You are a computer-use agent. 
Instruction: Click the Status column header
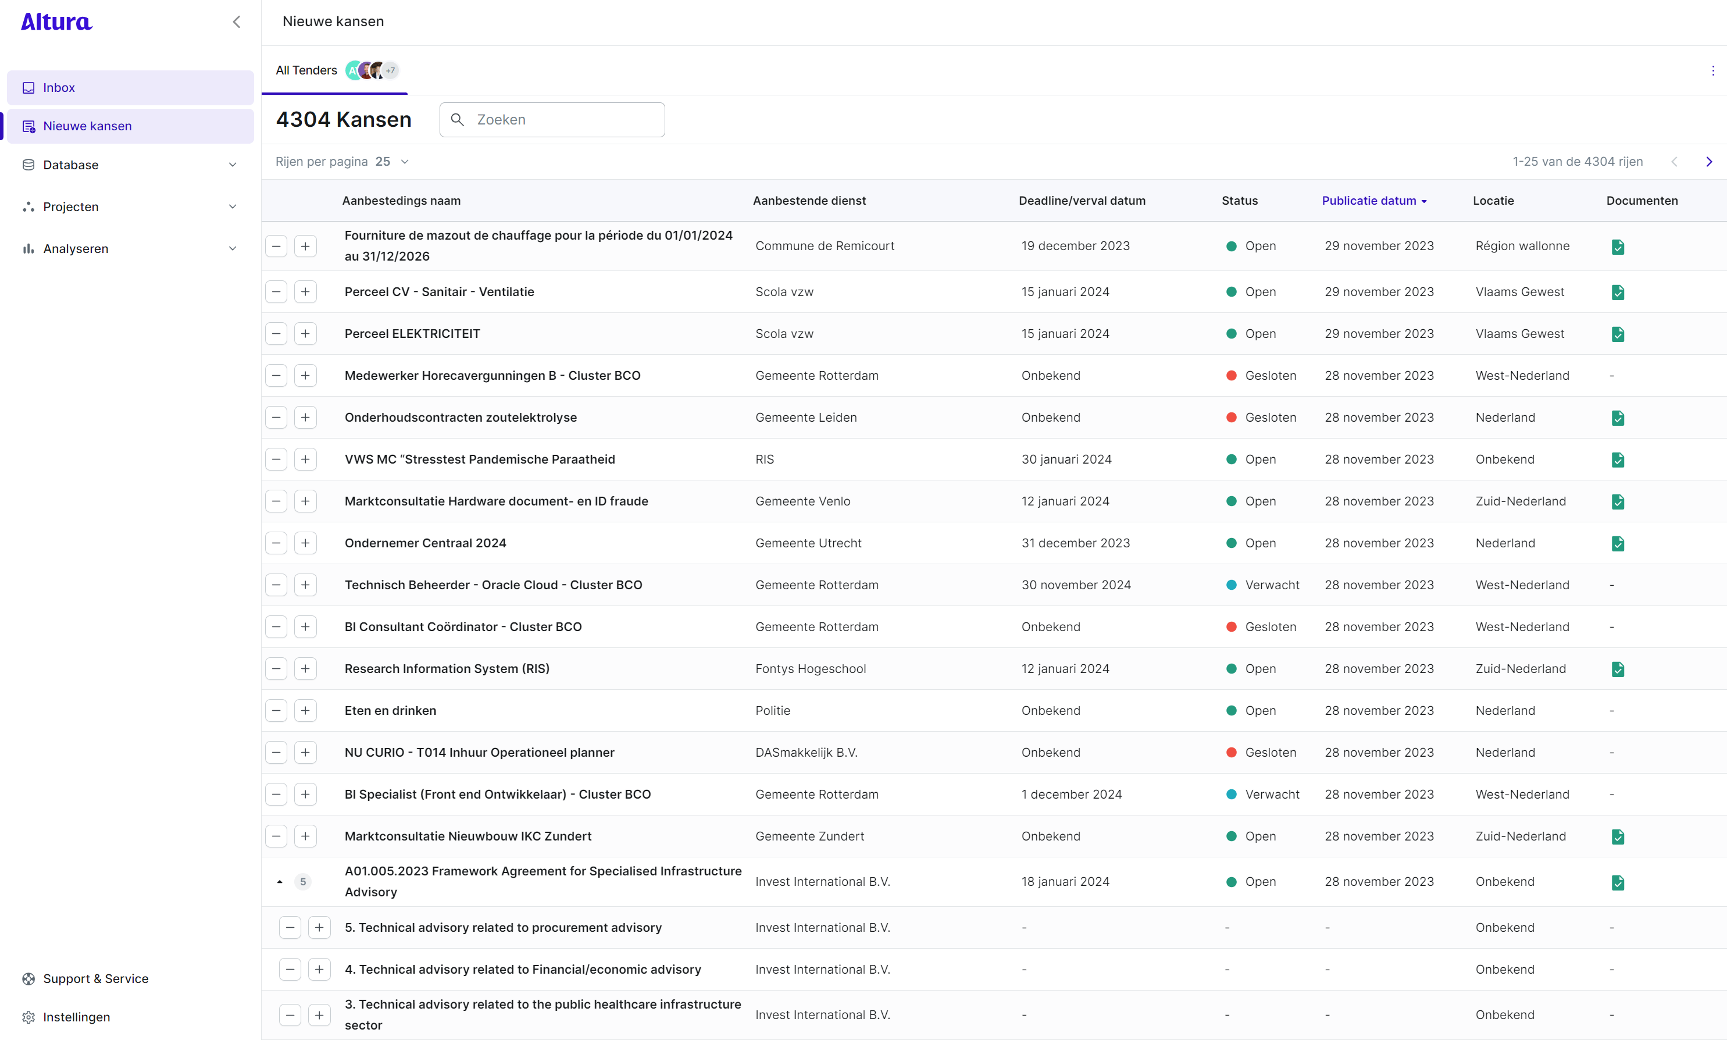[1239, 201]
